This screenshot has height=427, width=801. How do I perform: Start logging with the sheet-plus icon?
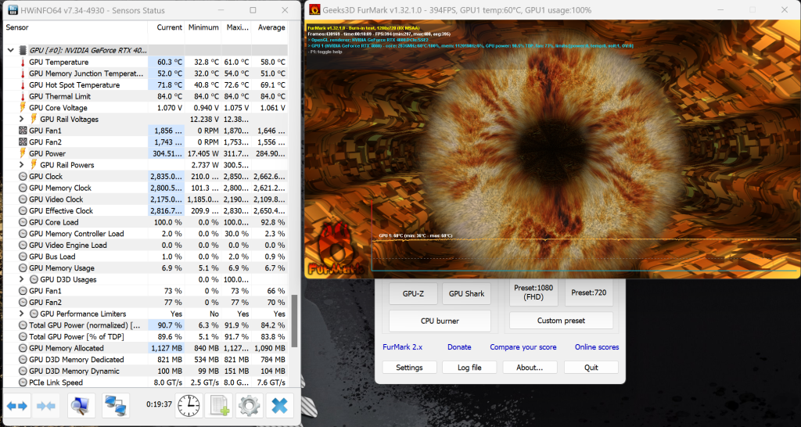[x=219, y=405]
